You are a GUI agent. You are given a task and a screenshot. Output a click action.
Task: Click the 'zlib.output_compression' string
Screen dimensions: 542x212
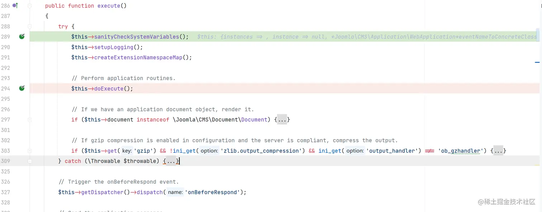[x=261, y=151]
